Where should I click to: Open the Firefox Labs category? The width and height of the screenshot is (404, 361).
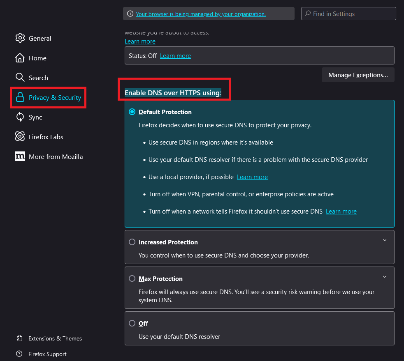point(46,137)
